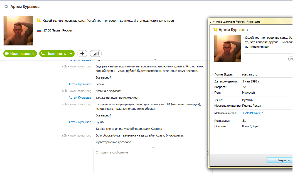This screenshot has width=295, height=173.
Task: Click the Skype status icon beside the mood message
Action: pyautogui.click(x=39, y=20)
